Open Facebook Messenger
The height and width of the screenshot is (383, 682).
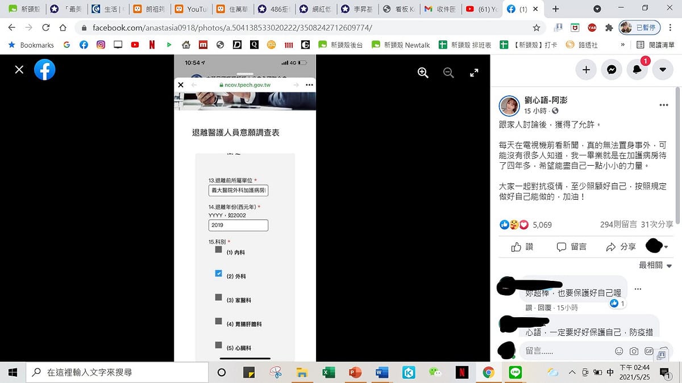pyautogui.click(x=612, y=70)
